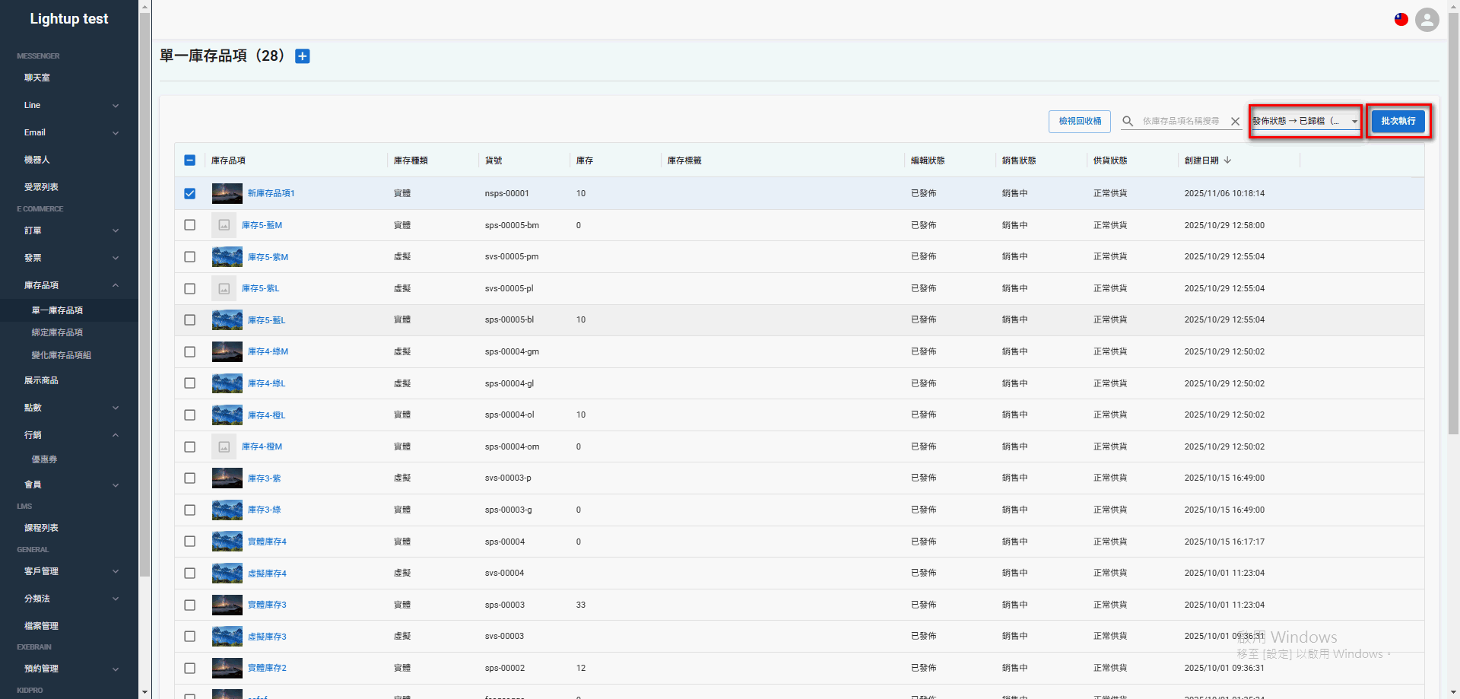Click the placeholder image icon of 庫存5-藍M

tap(224, 224)
